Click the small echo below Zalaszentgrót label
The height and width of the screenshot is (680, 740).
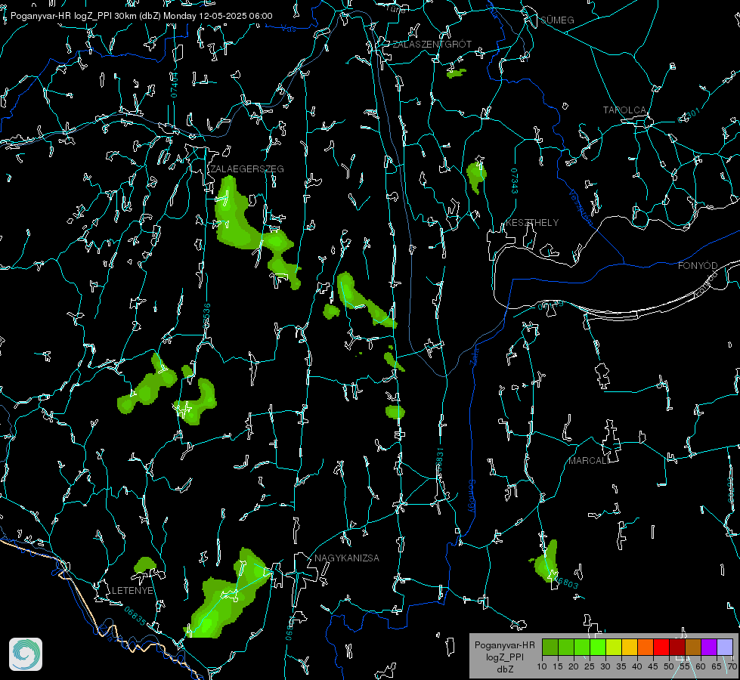point(456,73)
